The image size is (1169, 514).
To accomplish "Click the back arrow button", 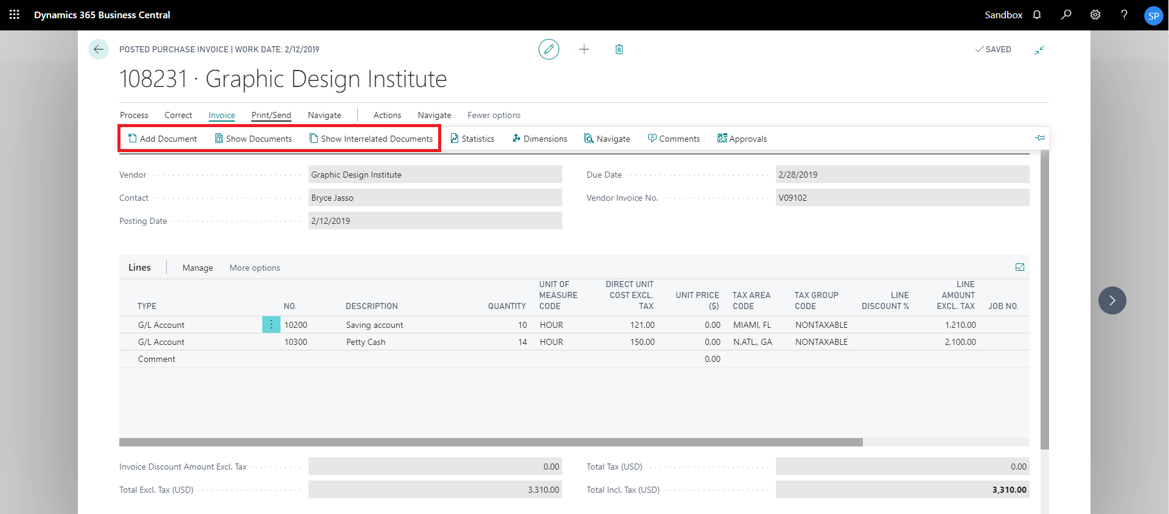I will tap(99, 49).
